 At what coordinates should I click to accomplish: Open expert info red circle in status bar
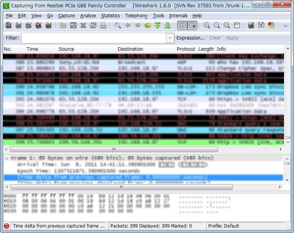7,226
